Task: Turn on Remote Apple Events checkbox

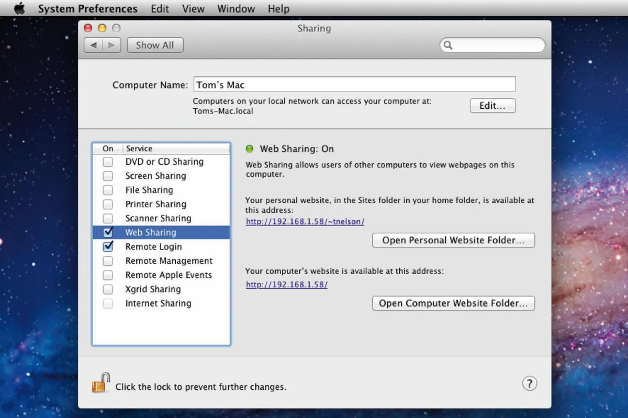Action: coord(108,275)
